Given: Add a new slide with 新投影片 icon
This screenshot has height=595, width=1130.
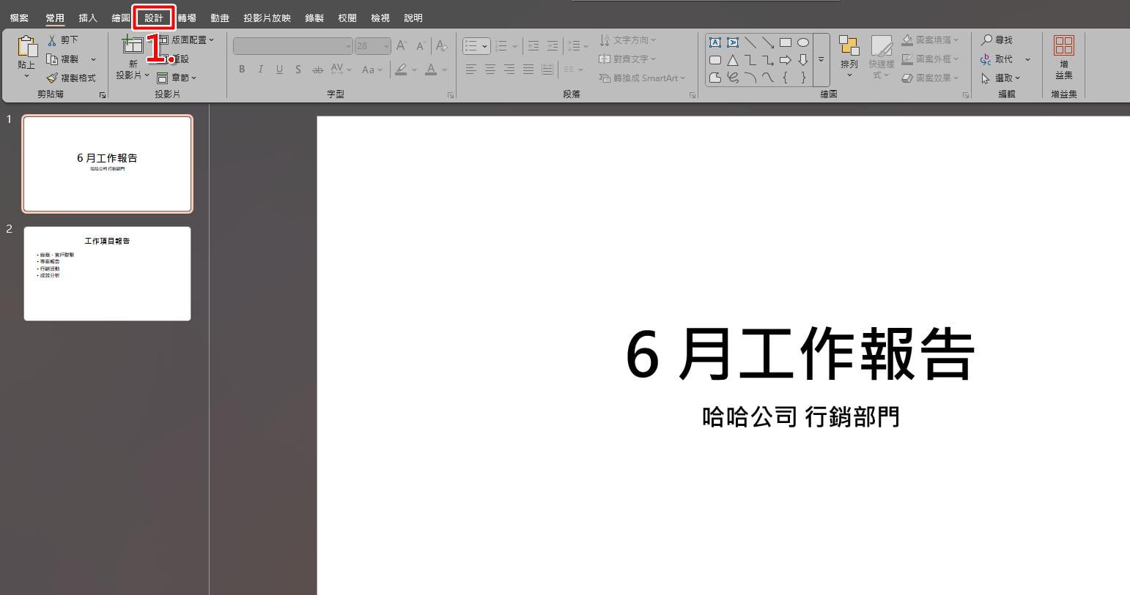Looking at the screenshot, I should (x=133, y=45).
